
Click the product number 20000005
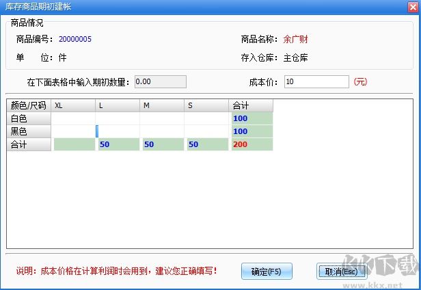75,39
